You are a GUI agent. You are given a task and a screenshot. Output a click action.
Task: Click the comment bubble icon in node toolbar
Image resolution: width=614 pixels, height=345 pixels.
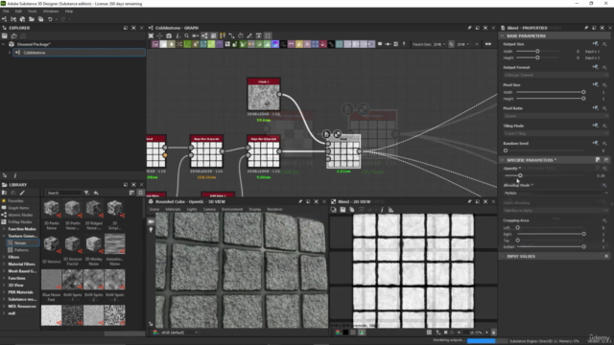click(380, 44)
